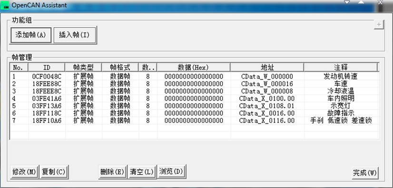Click address CData_W_000000
Screen dimensions: 393x188
click(x=267, y=76)
